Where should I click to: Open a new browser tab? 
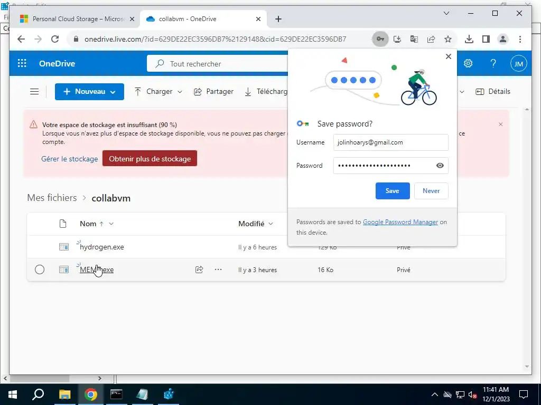[x=278, y=19]
